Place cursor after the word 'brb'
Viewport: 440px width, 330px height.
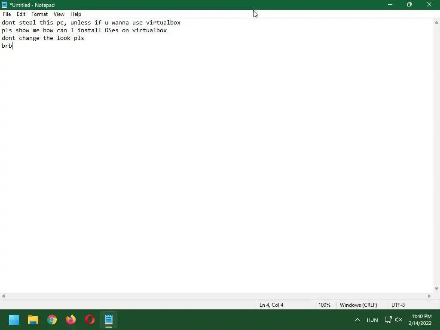12,46
